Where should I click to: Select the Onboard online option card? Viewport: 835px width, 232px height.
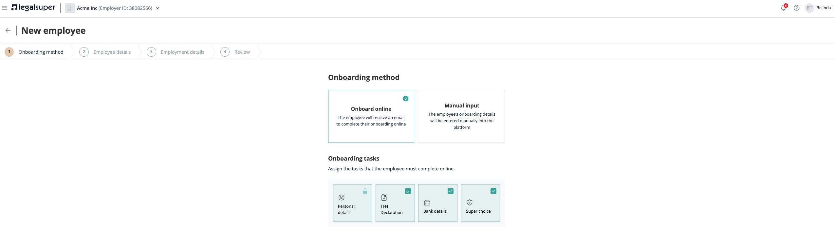click(x=371, y=116)
